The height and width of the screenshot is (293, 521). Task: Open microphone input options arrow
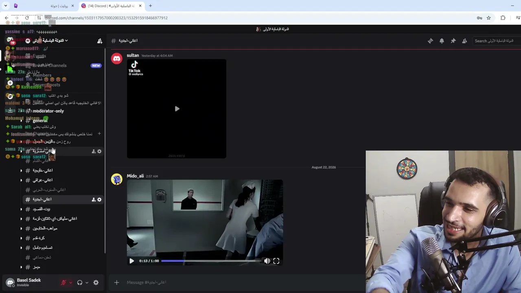tap(70, 282)
